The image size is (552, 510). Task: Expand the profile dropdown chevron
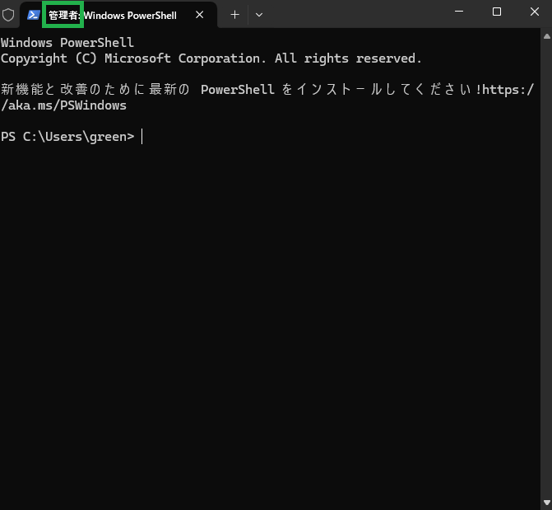(259, 15)
